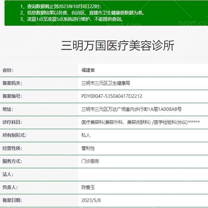Click the 地址 label
208x208 pixels.
[8, 109]
